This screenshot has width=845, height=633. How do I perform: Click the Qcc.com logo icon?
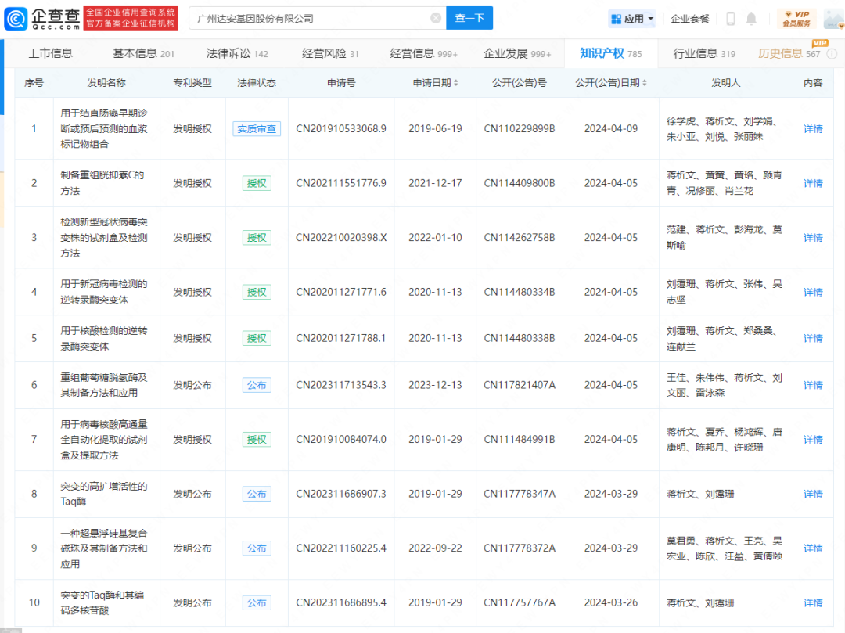click(x=16, y=18)
